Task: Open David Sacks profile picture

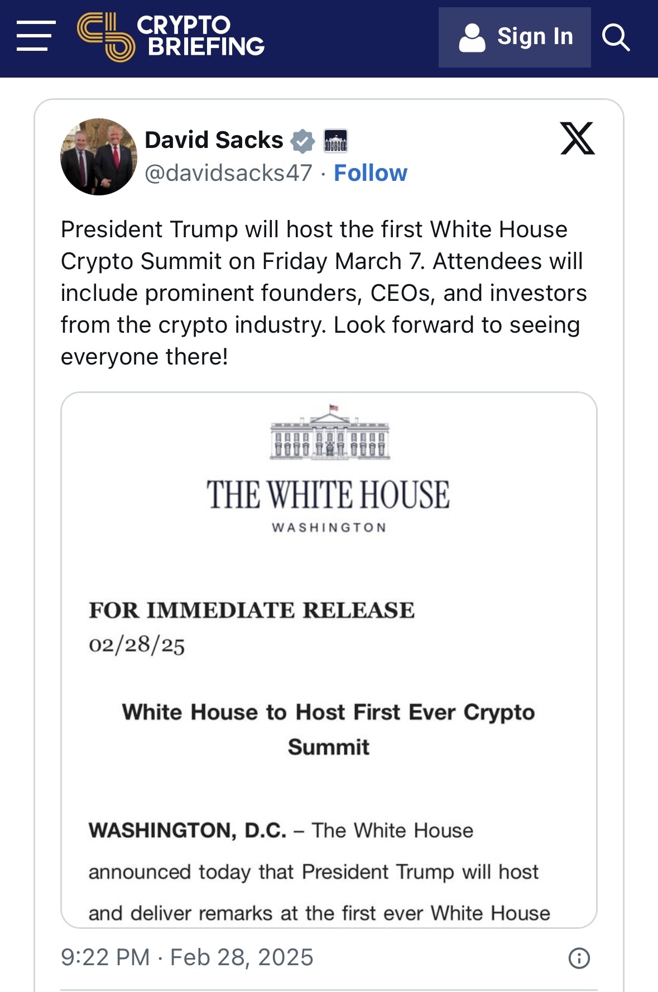Action: coord(99,156)
